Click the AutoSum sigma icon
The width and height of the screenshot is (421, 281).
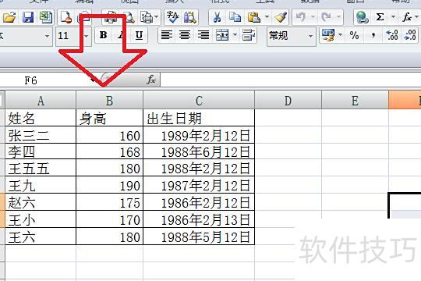[x=380, y=17]
